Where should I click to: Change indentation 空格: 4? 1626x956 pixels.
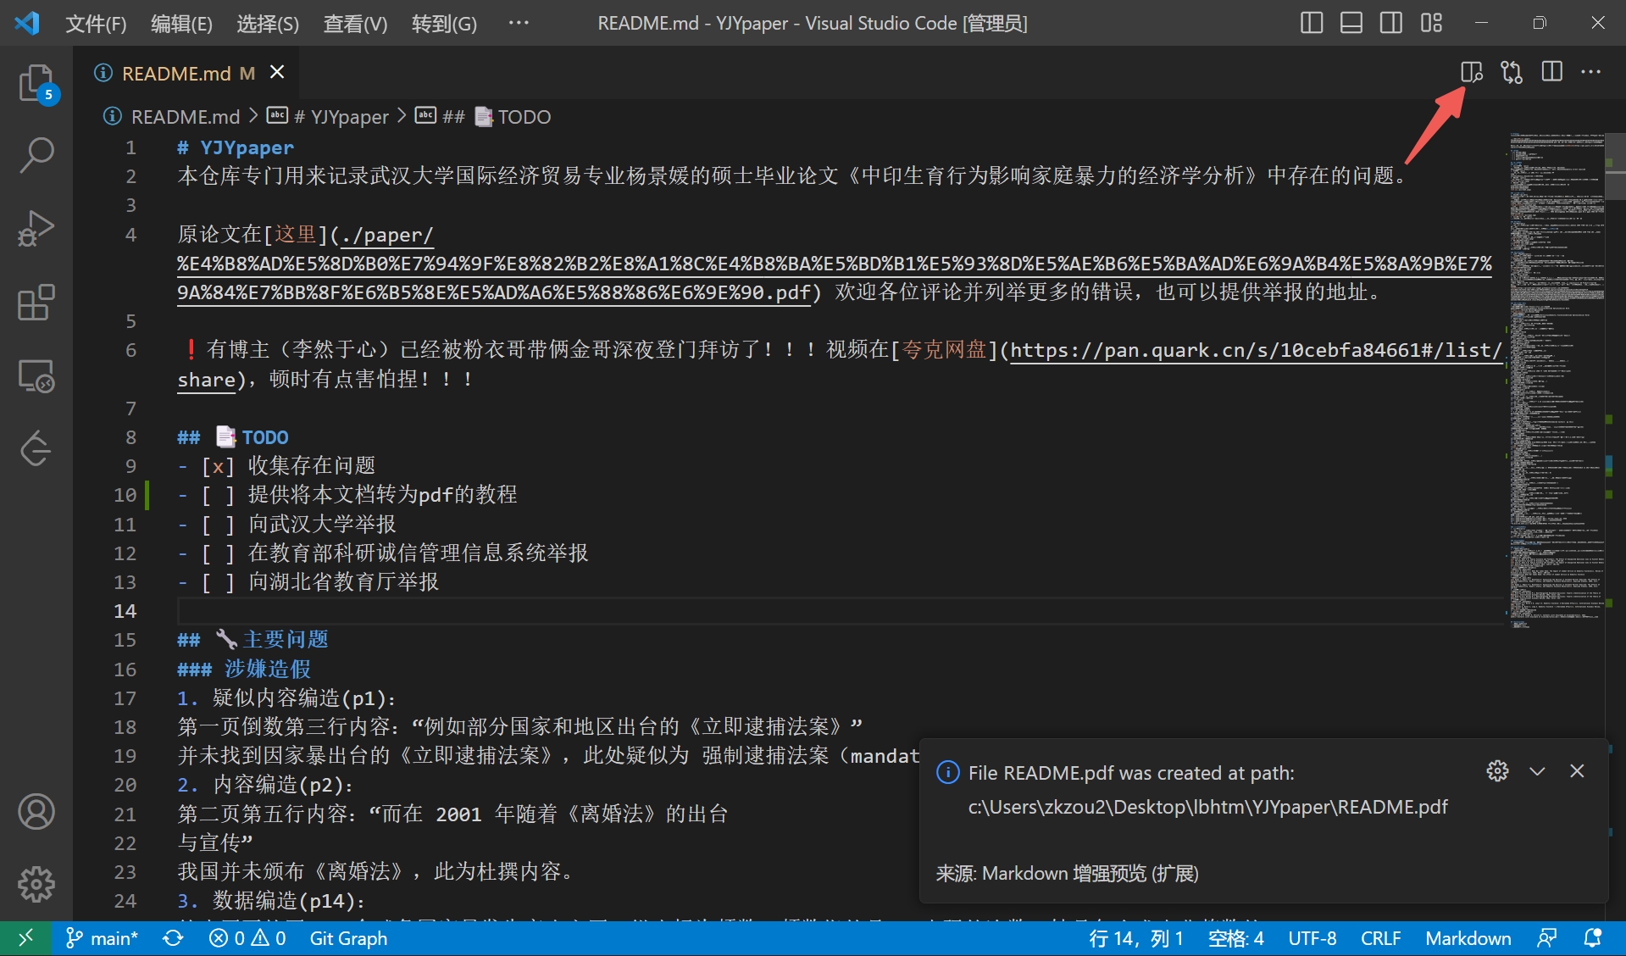(x=1235, y=938)
